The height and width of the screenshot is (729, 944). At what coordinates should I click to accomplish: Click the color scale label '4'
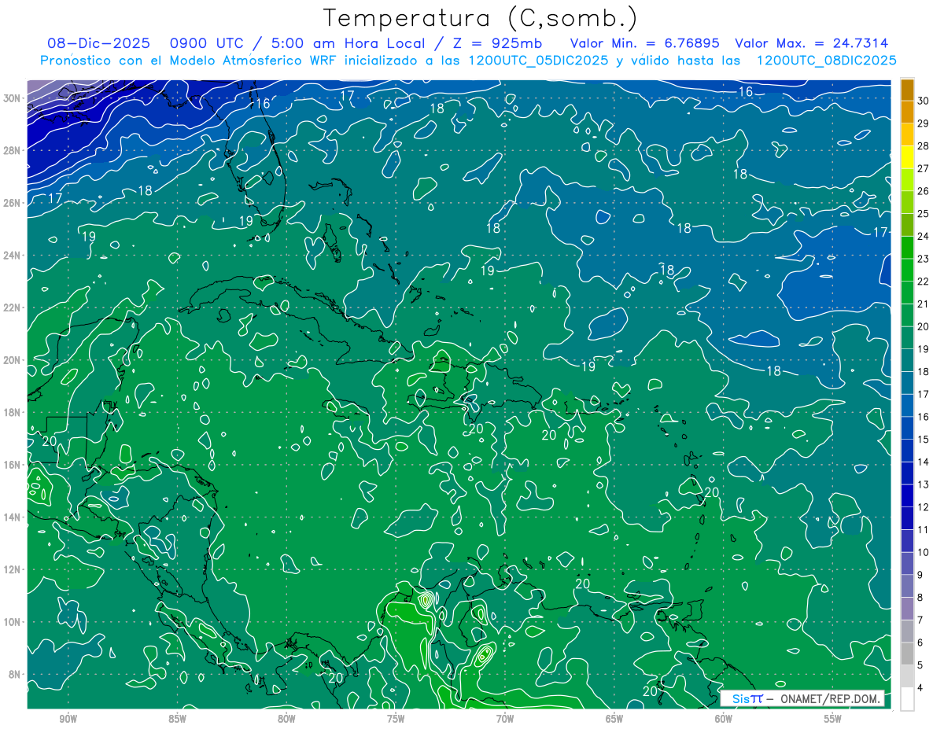point(920,688)
